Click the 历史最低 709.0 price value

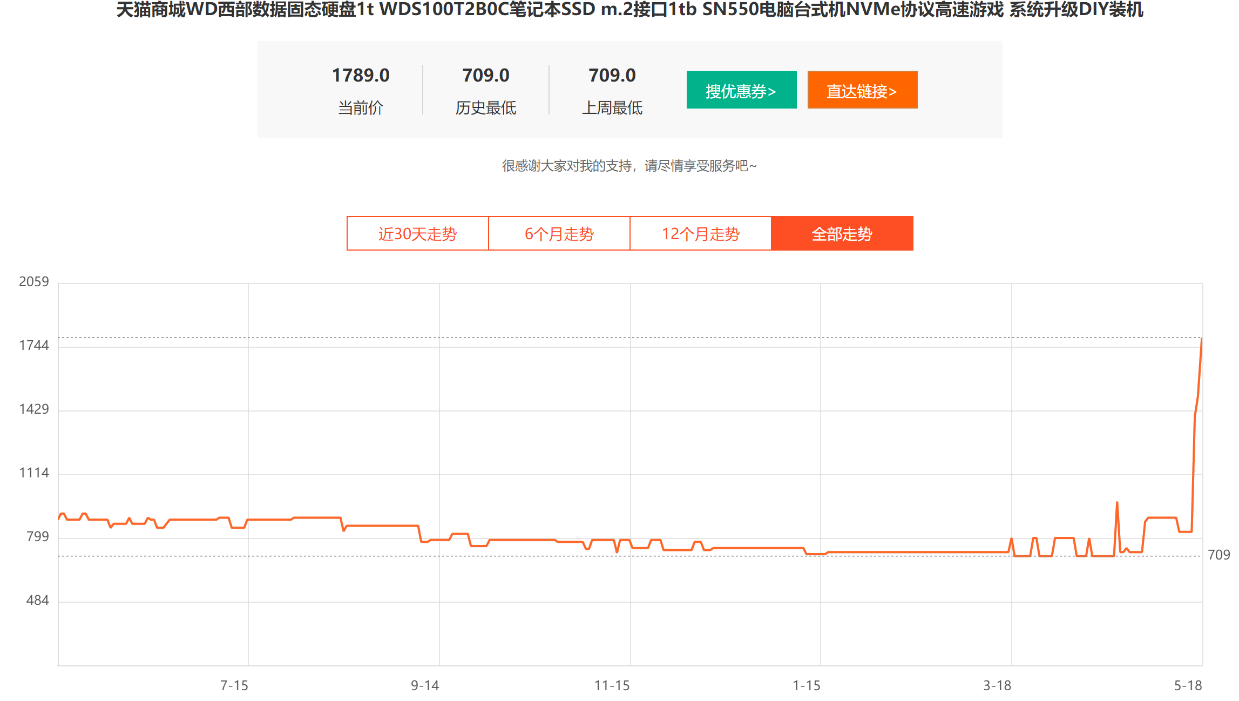485,76
